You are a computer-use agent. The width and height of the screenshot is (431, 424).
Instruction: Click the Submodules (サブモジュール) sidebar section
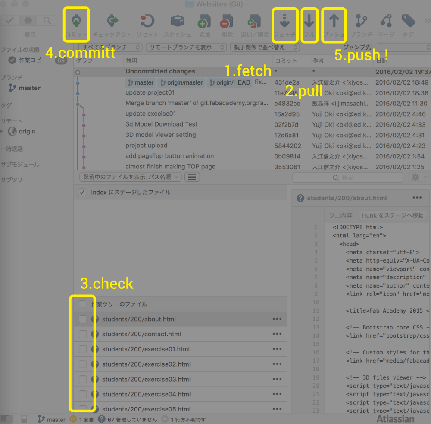20,165
